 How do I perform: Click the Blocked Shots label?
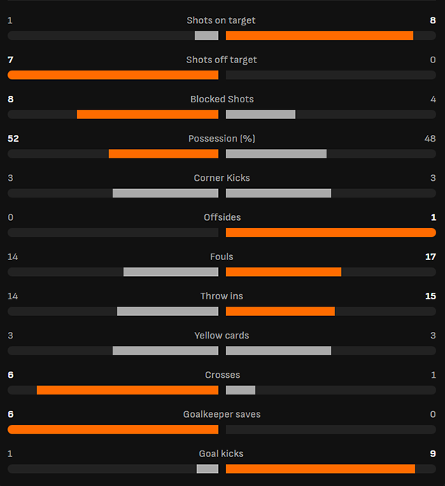(222, 99)
